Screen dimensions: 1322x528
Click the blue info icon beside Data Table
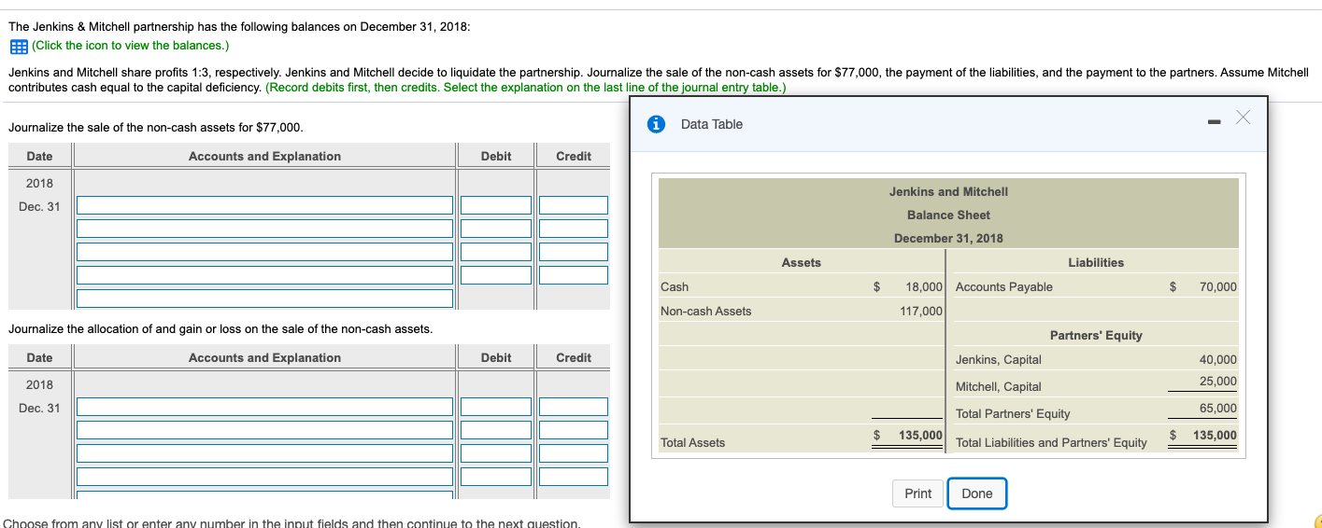coord(657,124)
